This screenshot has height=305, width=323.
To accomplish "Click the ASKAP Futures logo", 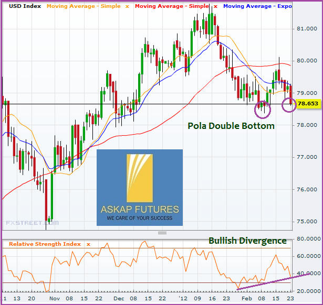I will 140,188.
